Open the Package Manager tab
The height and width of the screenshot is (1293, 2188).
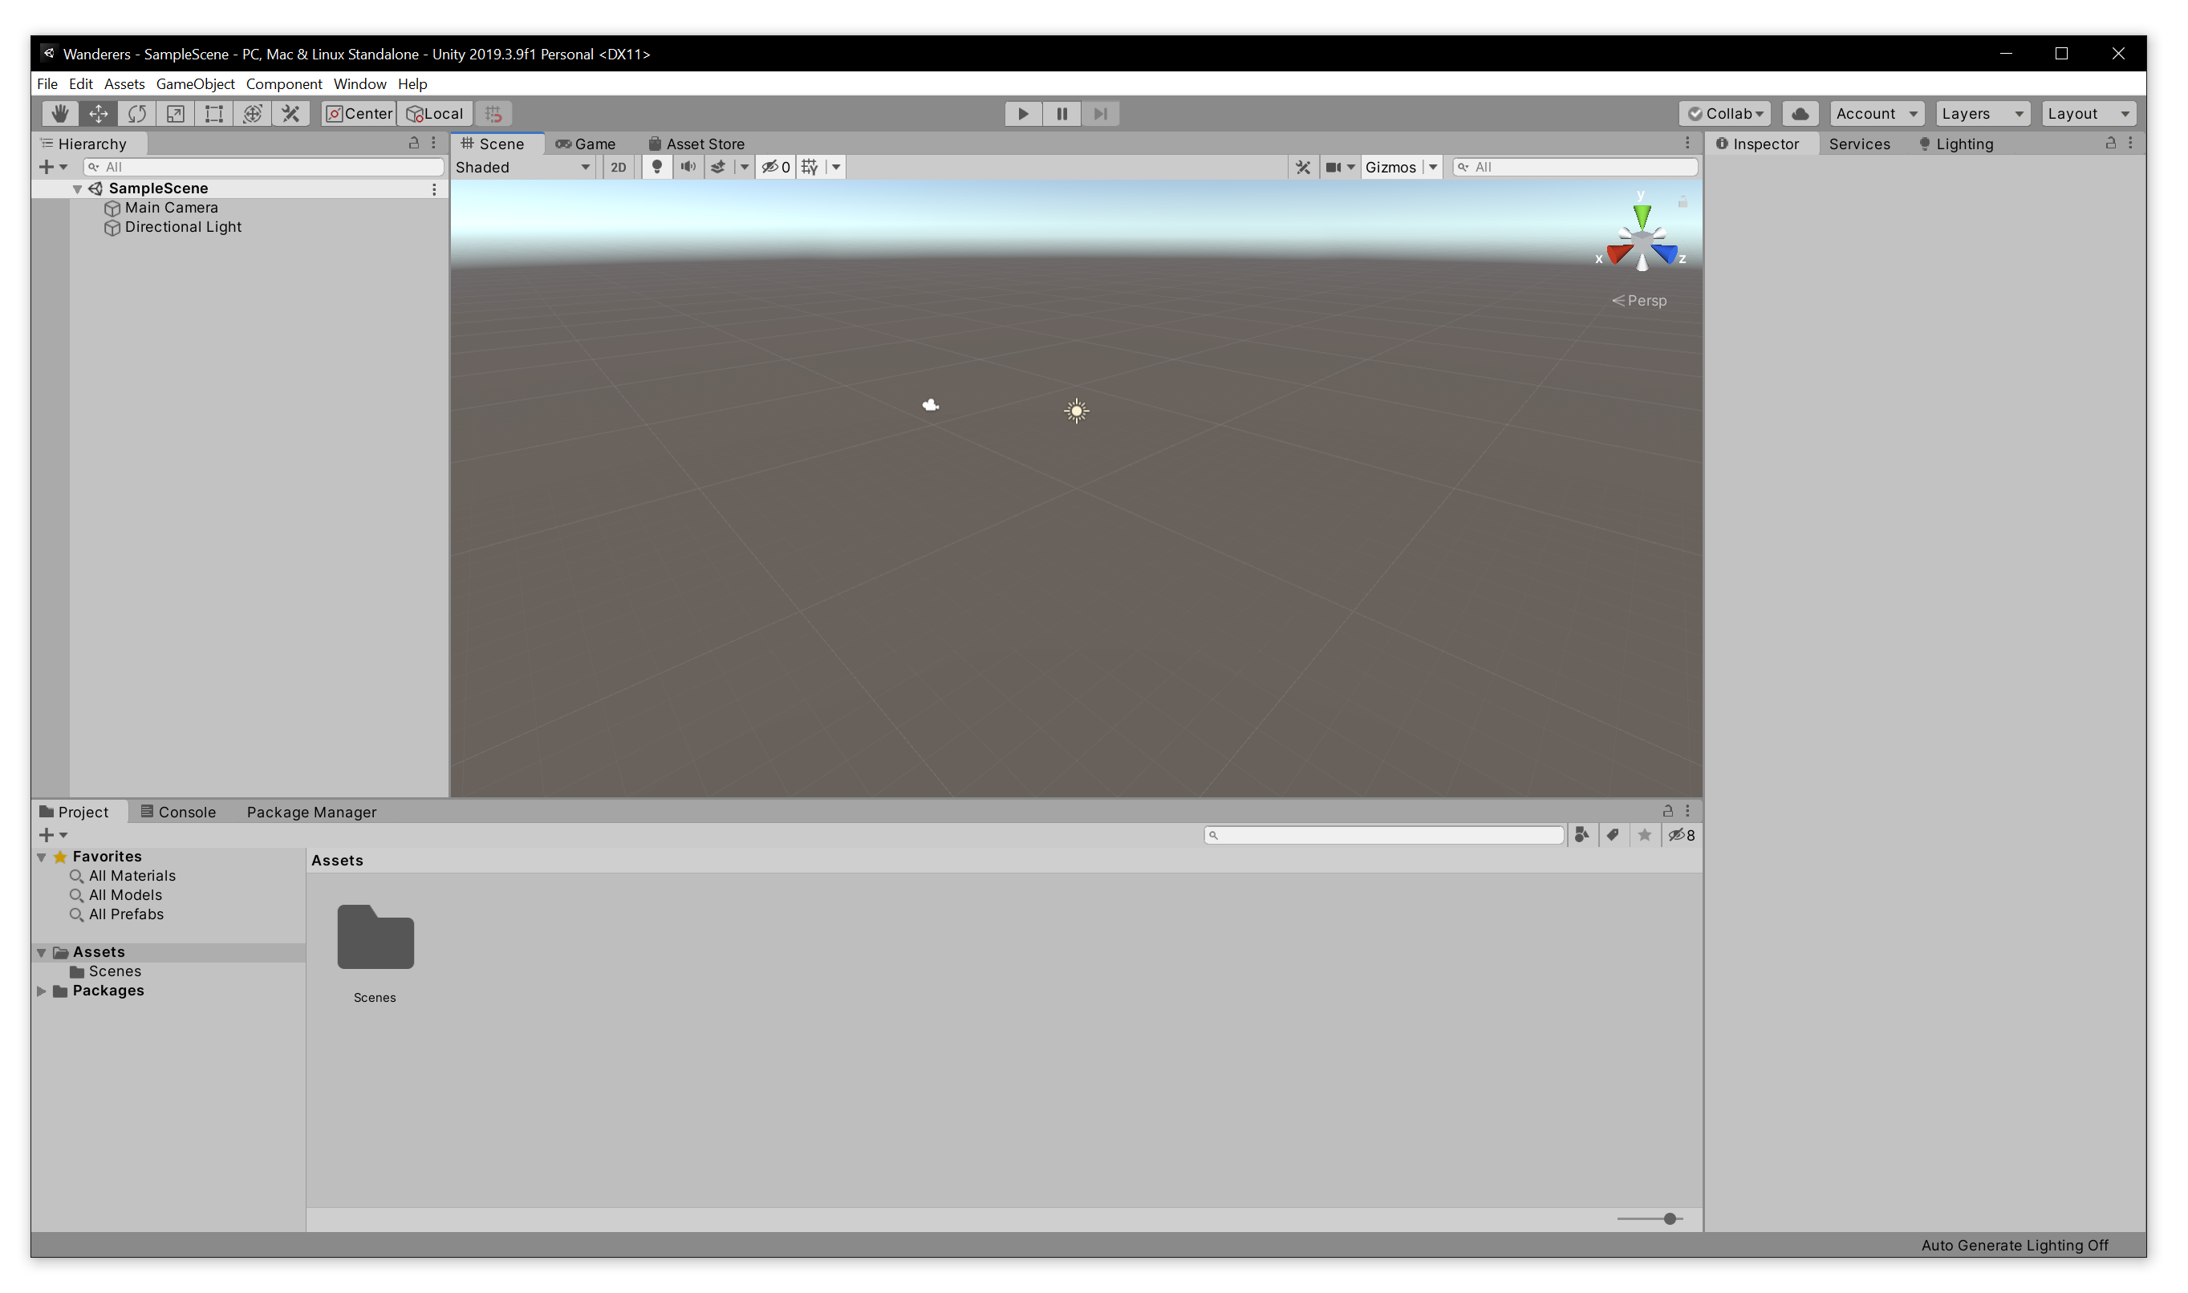tap(312, 813)
